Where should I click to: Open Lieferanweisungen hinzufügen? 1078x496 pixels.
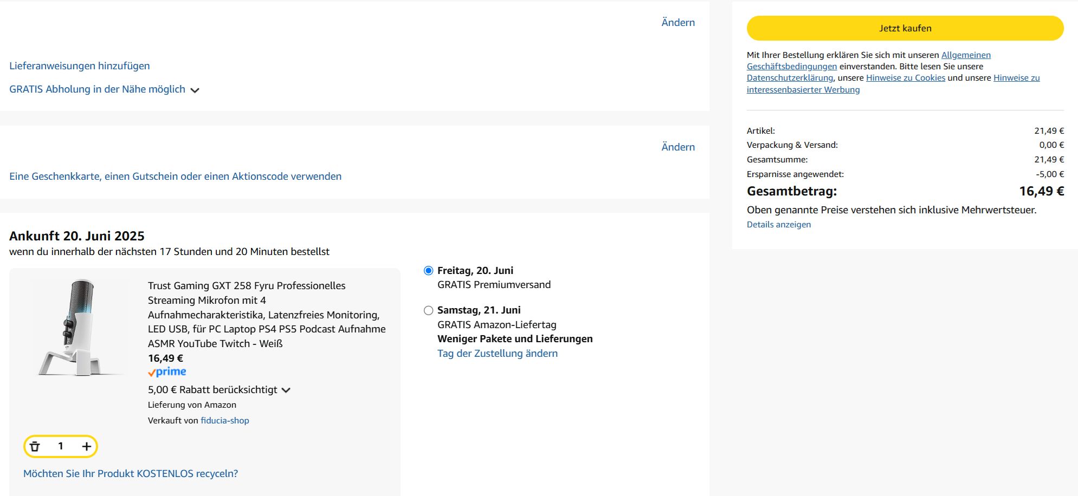point(80,66)
